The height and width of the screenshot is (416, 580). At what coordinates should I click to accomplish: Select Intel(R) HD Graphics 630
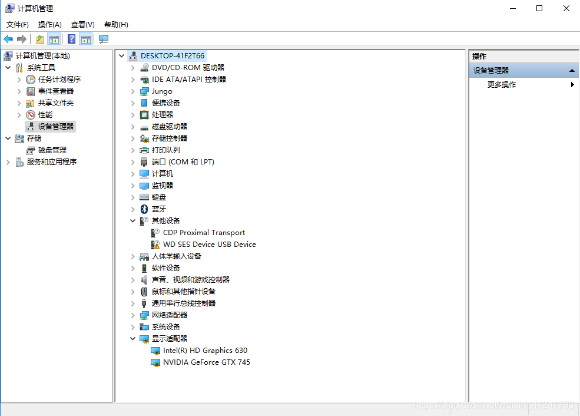tap(205, 351)
